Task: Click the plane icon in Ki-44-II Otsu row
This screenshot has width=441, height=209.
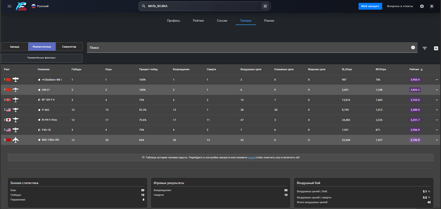Action: coord(16,120)
